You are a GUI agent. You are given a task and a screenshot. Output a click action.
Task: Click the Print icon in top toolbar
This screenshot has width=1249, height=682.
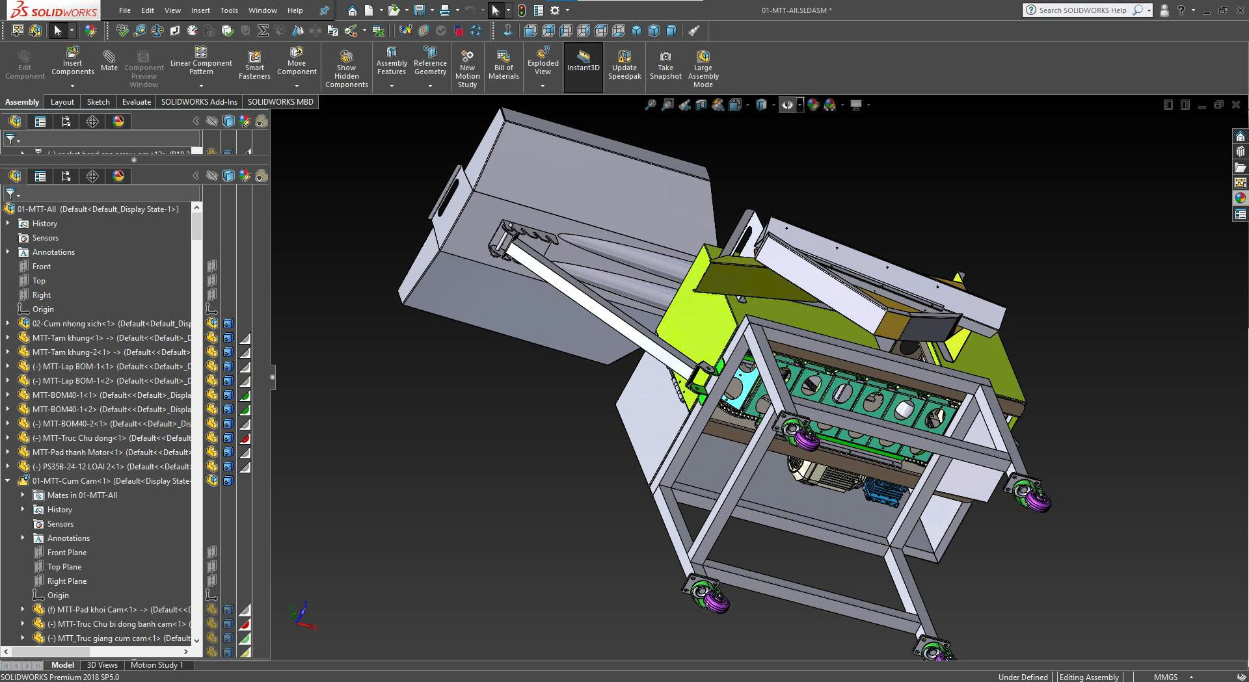coord(444,10)
